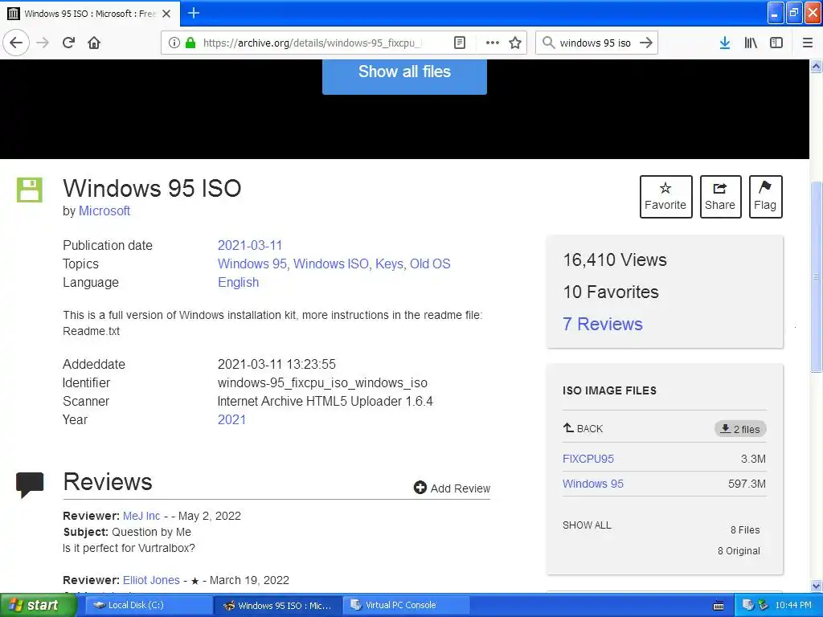823x617 pixels.
Task: Close the Windows 95 ISO tab
Action: [x=166, y=14]
